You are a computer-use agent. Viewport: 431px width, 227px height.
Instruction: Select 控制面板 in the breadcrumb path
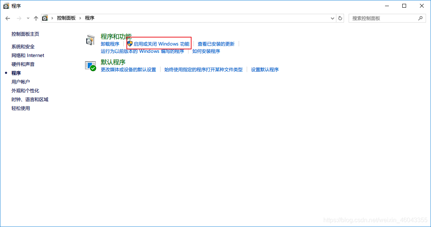coord(66,18)
